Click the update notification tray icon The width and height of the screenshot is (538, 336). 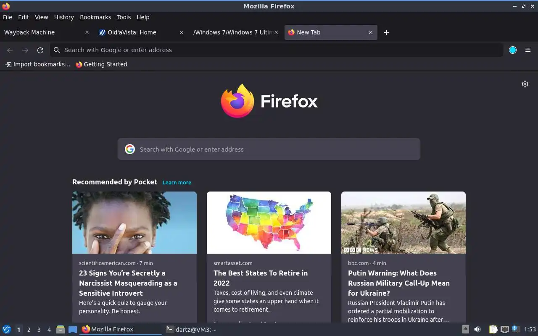516,329
